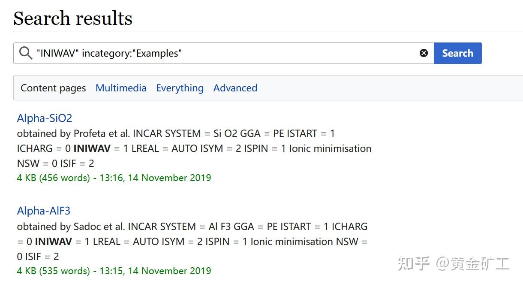
Task: Clear the search query with the X icon
Action: (424, 53)
